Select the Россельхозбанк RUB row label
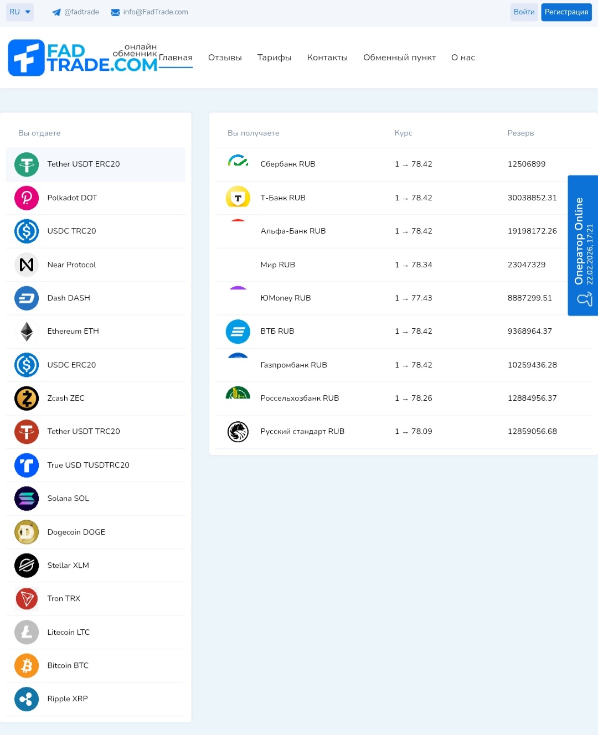 [x=300, y=398]
